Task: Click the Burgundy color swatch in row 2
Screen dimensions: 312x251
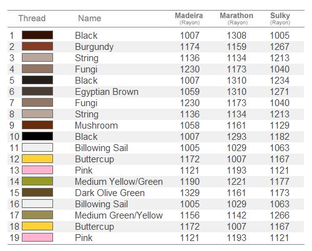Action: 37,46
